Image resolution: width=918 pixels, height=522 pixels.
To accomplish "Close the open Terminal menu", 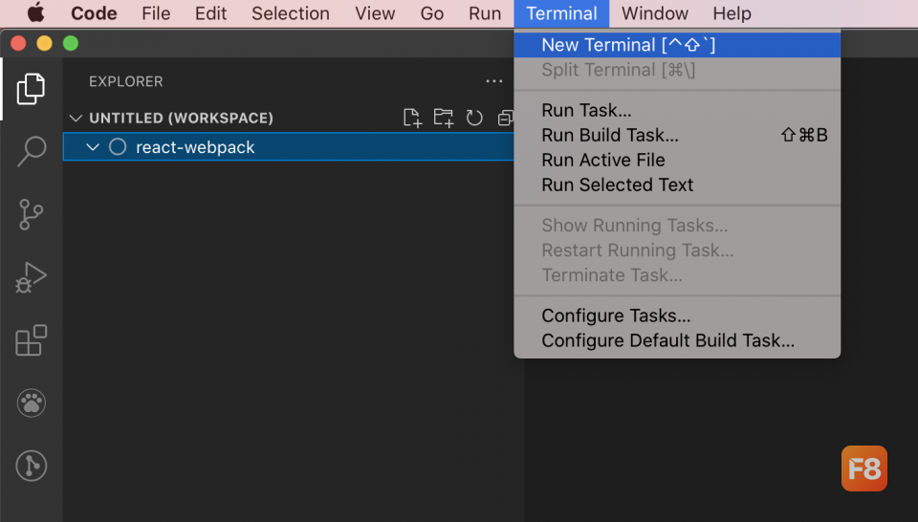I will tap(561, 13).
